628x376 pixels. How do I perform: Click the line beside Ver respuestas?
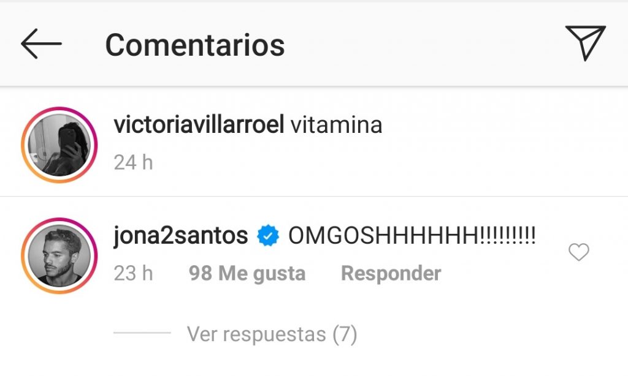pos(142,333)
